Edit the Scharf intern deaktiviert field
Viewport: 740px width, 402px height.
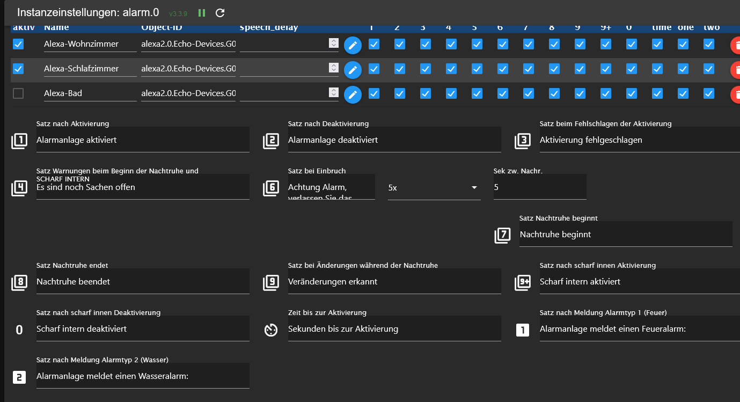point(143,328)
